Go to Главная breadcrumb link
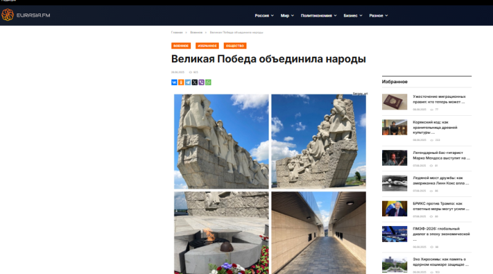The width and height of the screenshot is (493, 274). (177, 33)
